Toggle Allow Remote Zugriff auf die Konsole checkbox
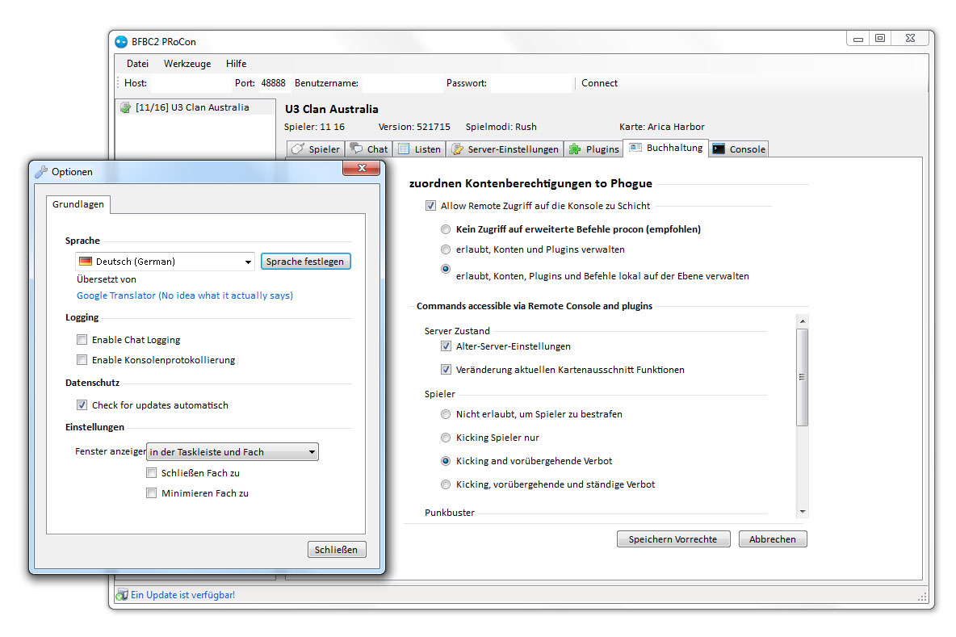The width and height of the screenshot is (956, 637). point(430,205)
